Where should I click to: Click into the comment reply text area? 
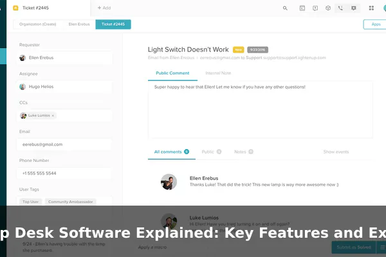pyautogui.click(x=261, y=110)
